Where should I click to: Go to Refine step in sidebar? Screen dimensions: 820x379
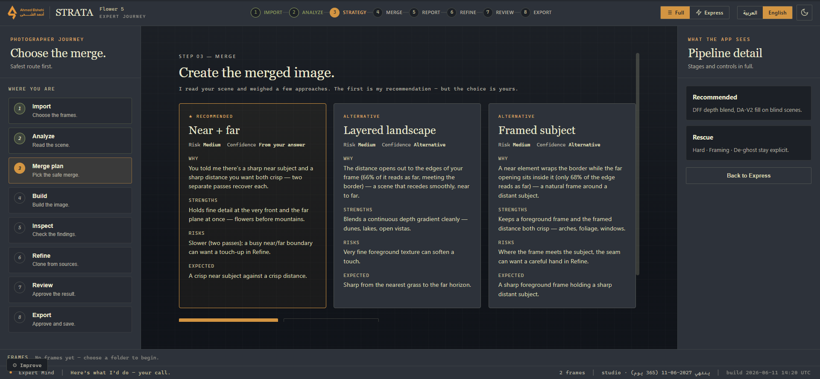(70, 260)
